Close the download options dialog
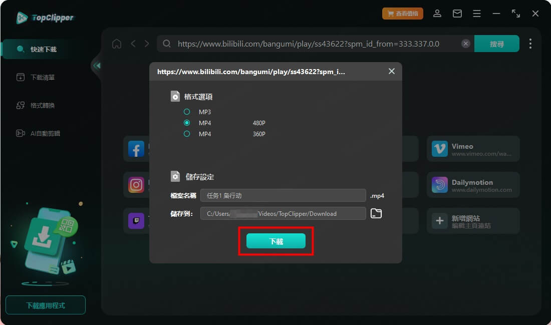The width and height of the screenshot is (551, 325). (x=392, y=72)
